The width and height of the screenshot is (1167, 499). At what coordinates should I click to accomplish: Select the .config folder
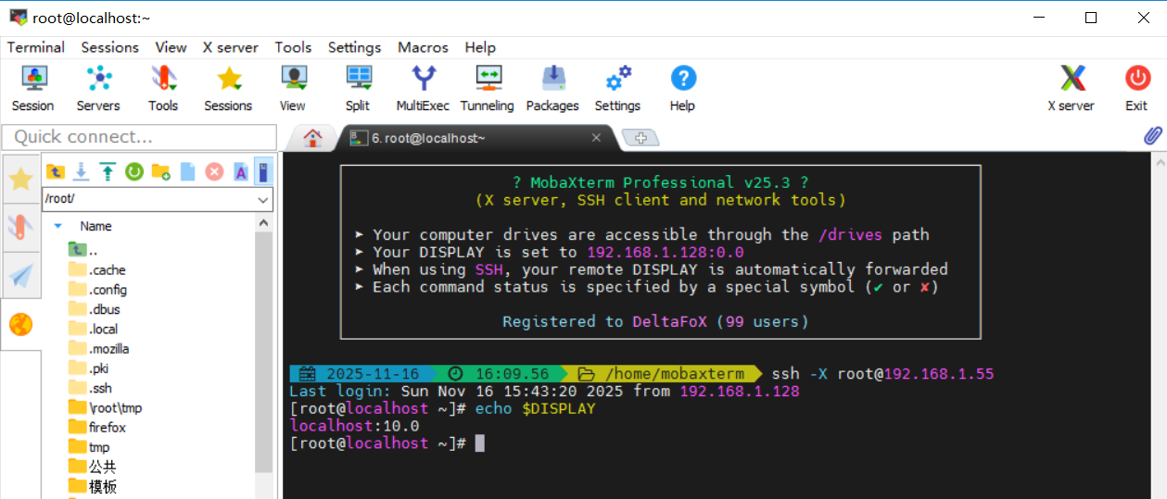pyautogui.click(x=97, y=290)
